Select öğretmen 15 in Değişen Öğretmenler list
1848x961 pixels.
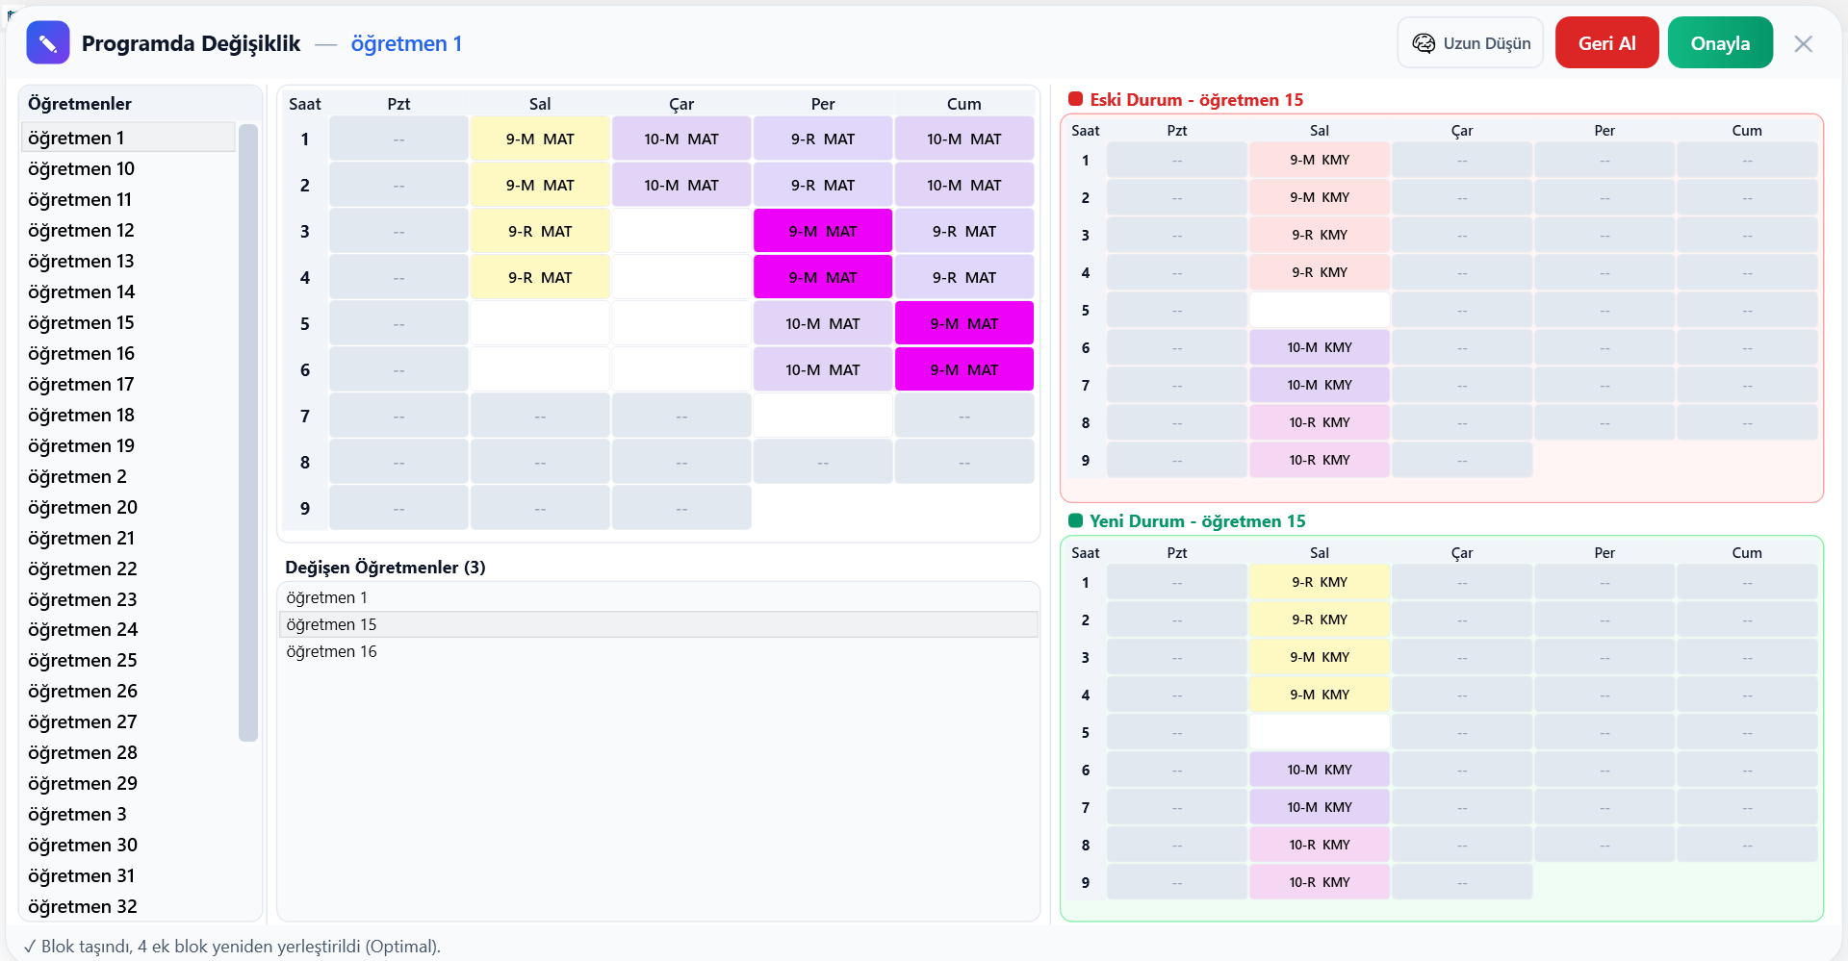click(x=332, y=624)
